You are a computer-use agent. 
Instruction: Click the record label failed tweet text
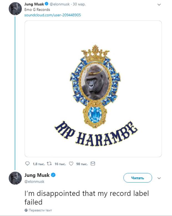tap(87, 197)
